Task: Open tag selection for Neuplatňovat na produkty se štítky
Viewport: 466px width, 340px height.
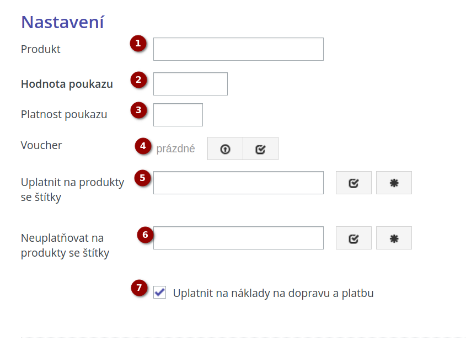Action: 353,237
